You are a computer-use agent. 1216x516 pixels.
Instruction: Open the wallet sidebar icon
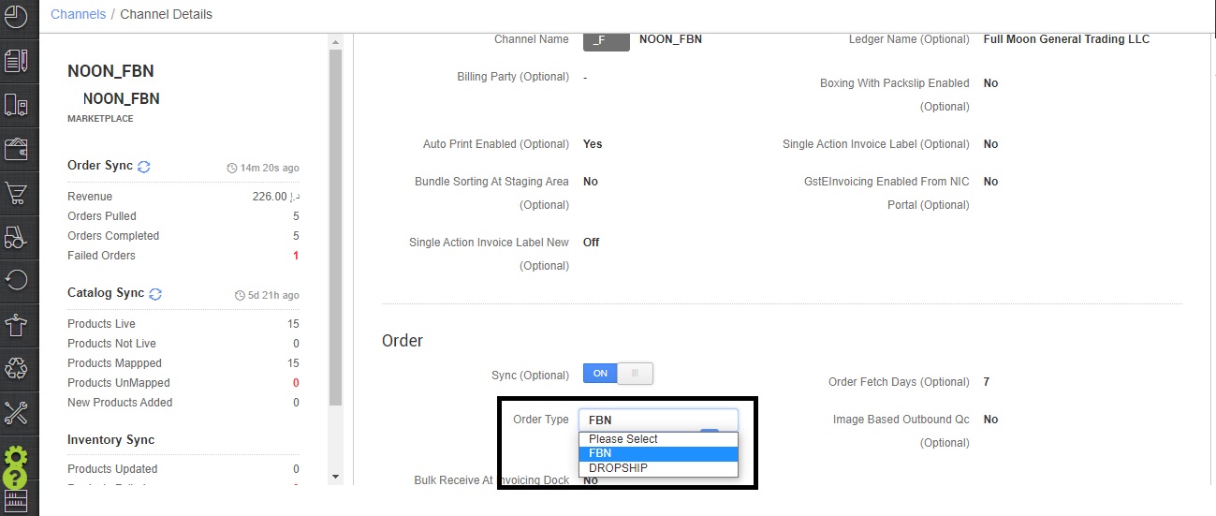[16, 148]
